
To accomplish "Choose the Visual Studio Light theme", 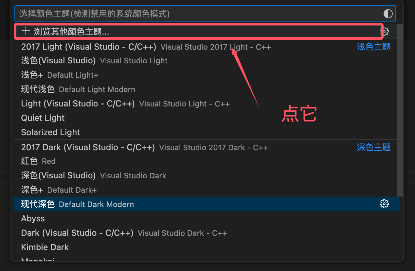I will [x=58, y=61].
